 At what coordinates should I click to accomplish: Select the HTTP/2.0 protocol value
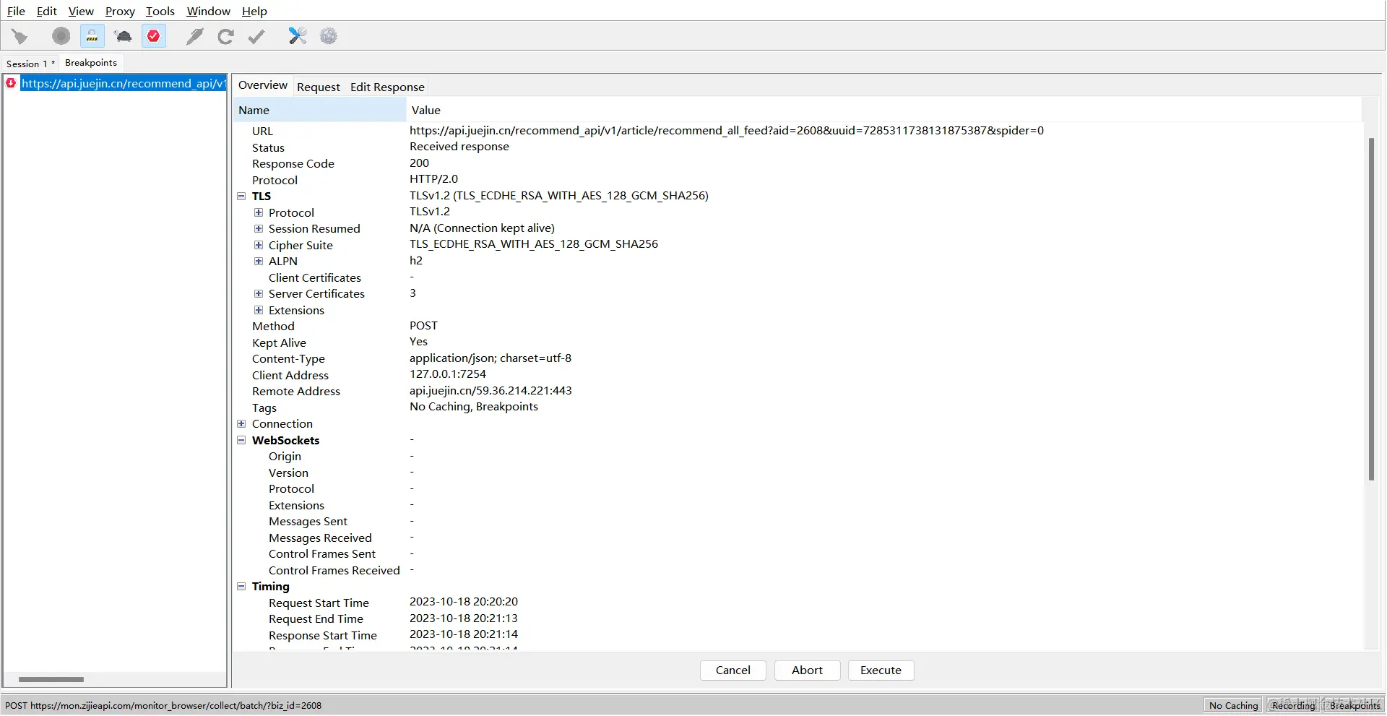[434, 179]
